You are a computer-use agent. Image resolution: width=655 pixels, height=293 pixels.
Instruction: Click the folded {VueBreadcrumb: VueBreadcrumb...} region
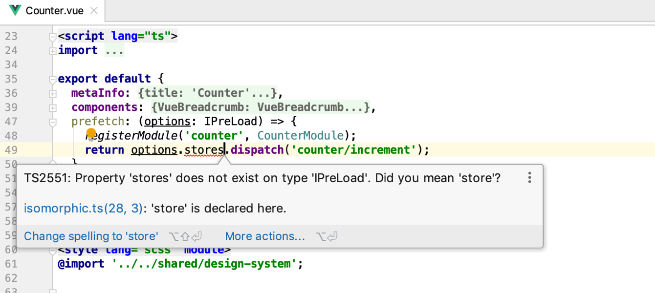click(260, 107)
